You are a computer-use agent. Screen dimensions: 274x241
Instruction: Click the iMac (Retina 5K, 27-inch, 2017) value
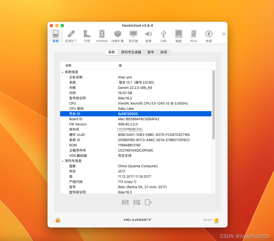point(142,187)
